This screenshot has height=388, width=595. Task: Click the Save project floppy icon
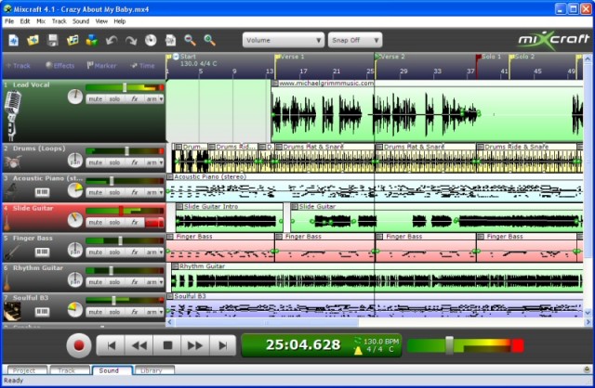coord(53,40)
